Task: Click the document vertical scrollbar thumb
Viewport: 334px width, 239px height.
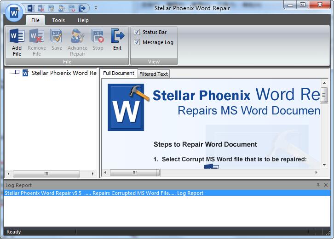Action: coord(324,95)
